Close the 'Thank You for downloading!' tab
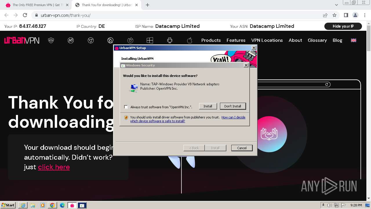Viewport: 371px width, 209px height. (x=137, y=5)
